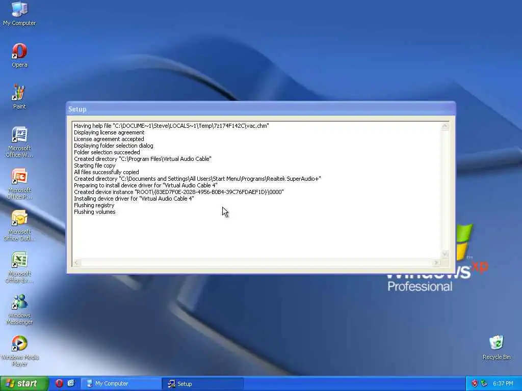The height and width of the screenshot is (391, 522).
Task: Click the second quick launch icon beside Opera
Action: [70, 383]
